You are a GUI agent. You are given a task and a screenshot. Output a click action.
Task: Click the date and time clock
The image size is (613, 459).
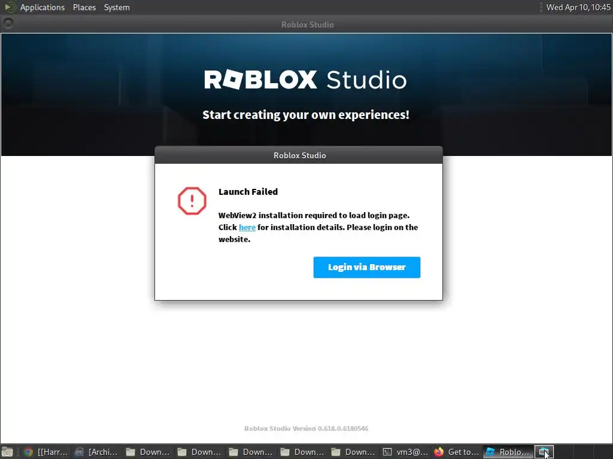[578, 7]
